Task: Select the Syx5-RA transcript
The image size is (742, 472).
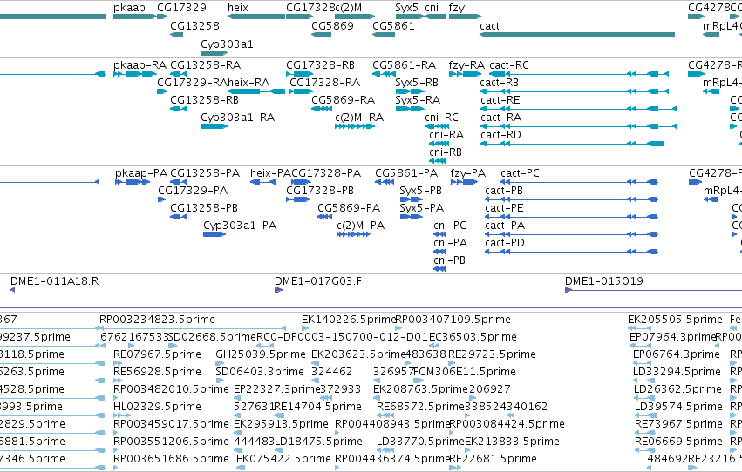Action: pos(410,109)
